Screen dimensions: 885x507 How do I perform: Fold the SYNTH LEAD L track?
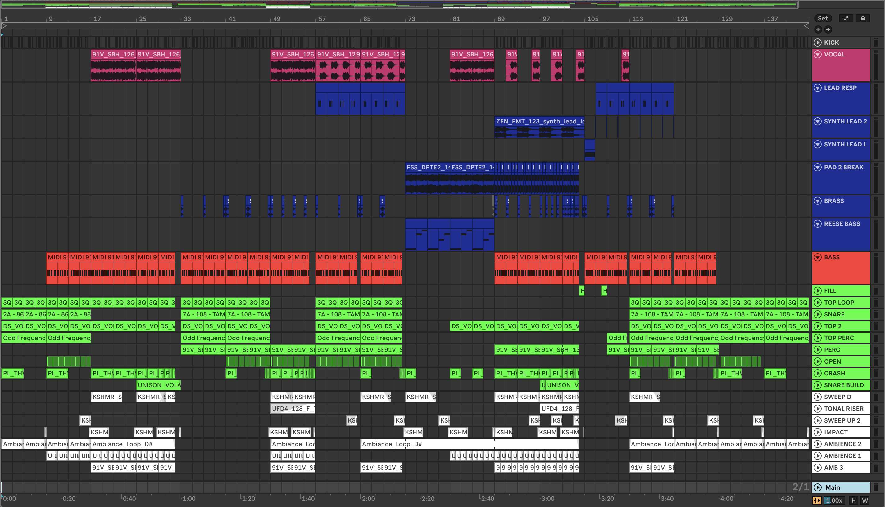[817, 144]
